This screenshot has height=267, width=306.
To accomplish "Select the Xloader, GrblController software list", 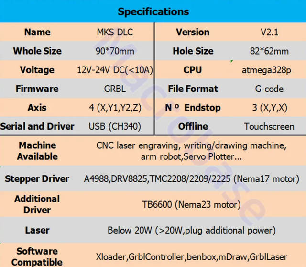I will pyautogui.click(x=191, y=257).
